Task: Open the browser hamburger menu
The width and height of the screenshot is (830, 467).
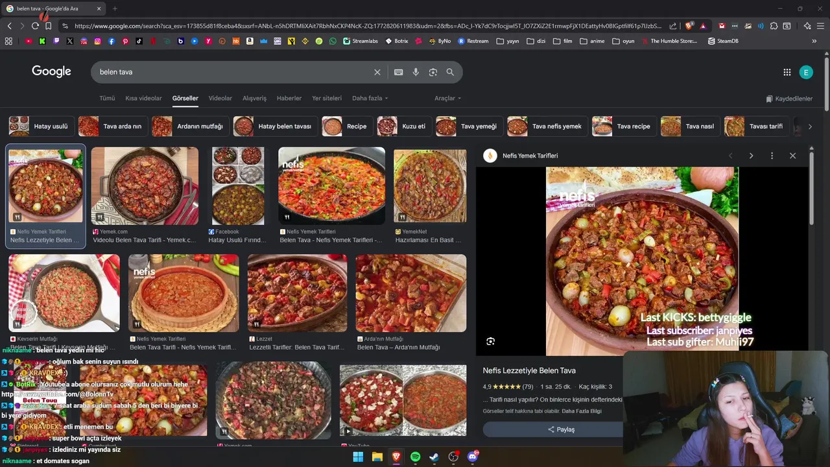Action: (x=820, y=26)
